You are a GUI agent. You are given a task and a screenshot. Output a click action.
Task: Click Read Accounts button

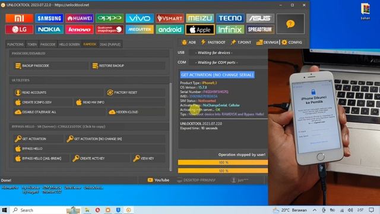(x=58, y=93)
